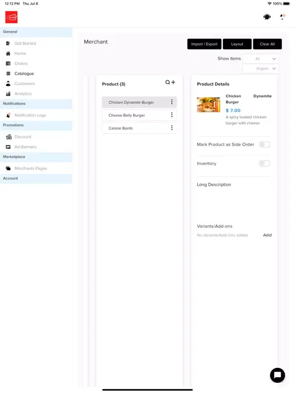The height and width of the screenshot is (393, 295).
Task: Open the support headset chat icon
Action: click(x=267, y=17)
